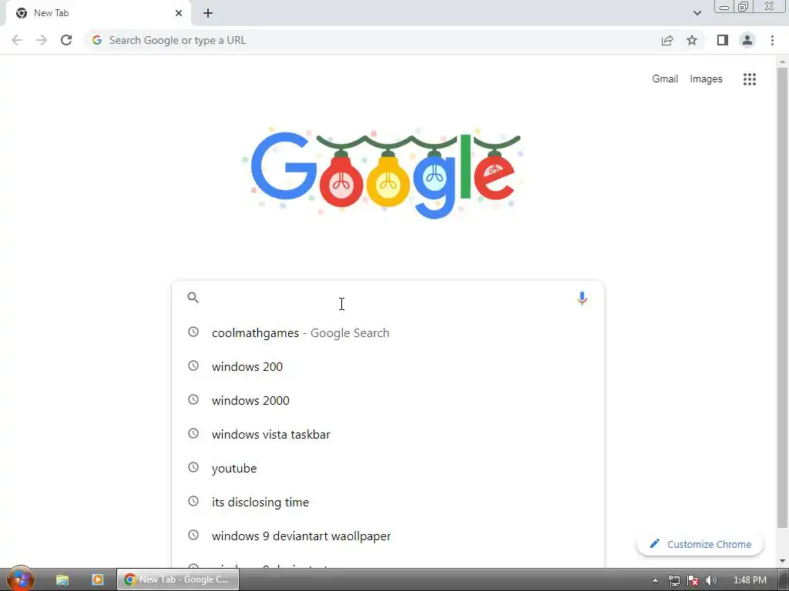Click the scrollbar down arrow
Screen dimensions: 789x591
(782, 560)
